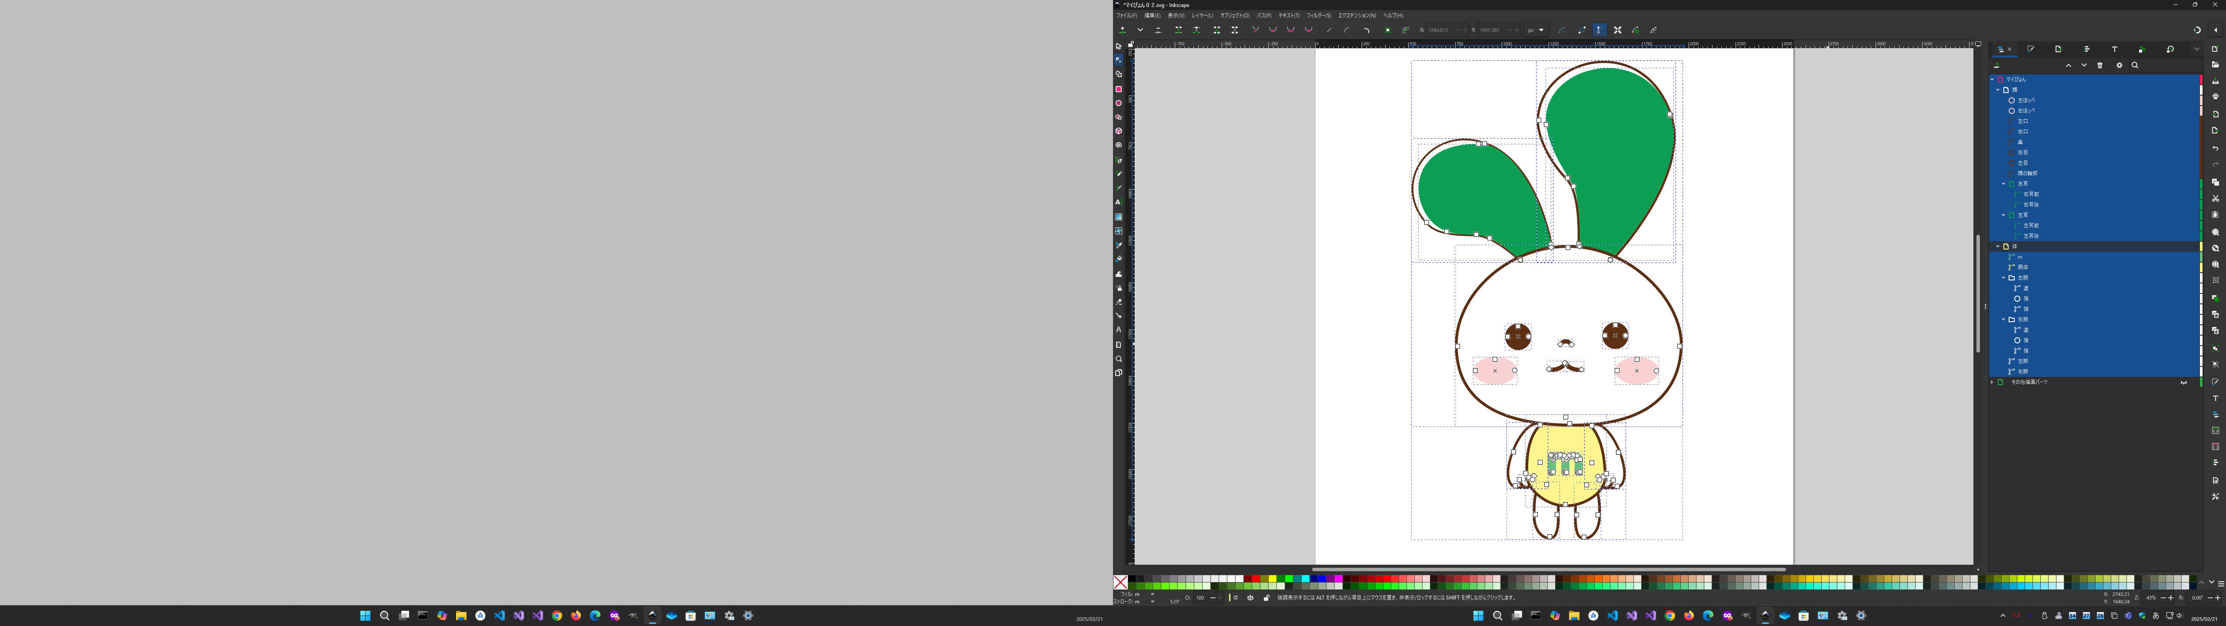Toggle the ruler guide lock icon
This screenshot has height=626, width=2226.
[x=1131, y=44]
